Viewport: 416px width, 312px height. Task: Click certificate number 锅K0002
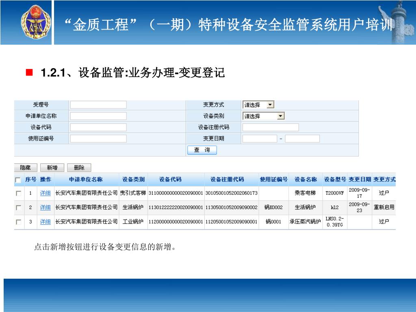(x=273, y=208)
